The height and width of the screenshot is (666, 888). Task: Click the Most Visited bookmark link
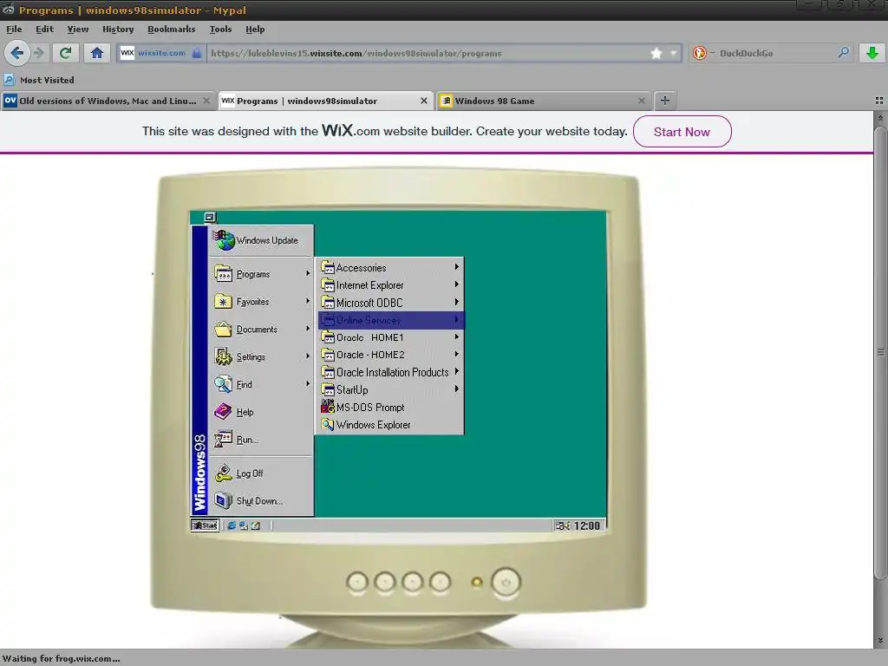click(x=47, y=80)
